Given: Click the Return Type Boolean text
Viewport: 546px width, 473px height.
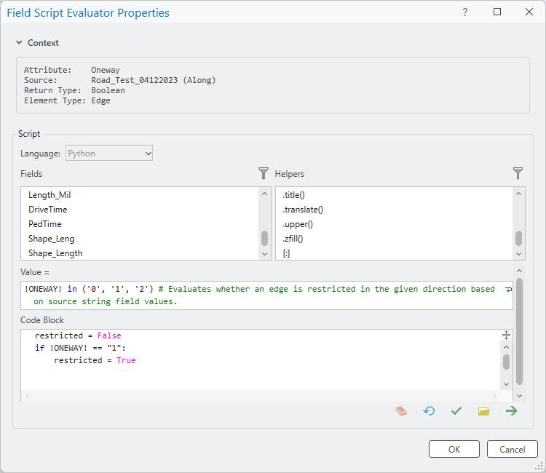Looking at the screenshot, I should (108, 90).
